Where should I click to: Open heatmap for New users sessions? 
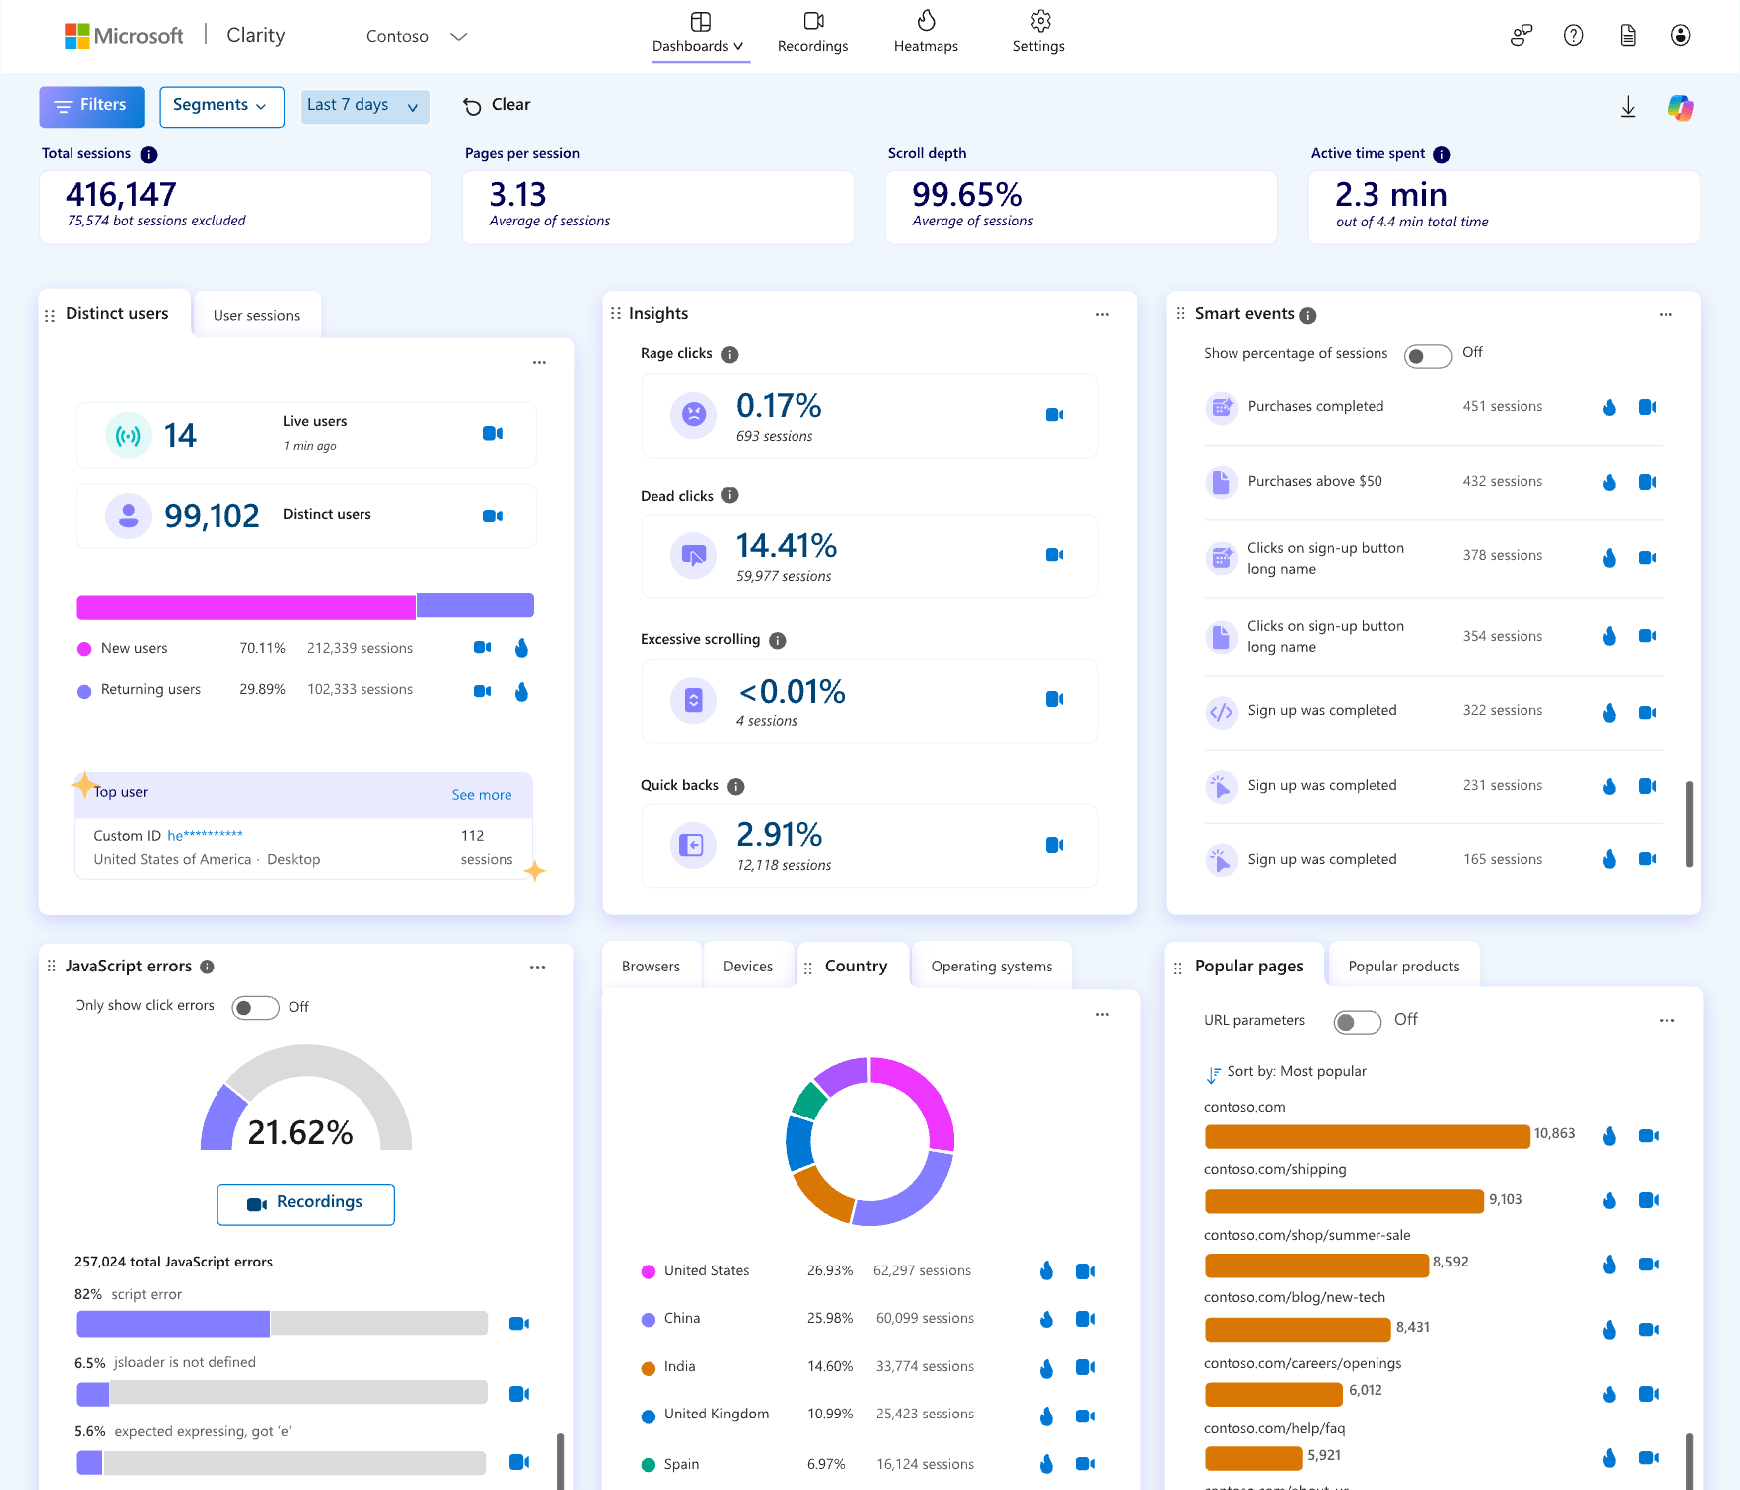tap(521, 648)
